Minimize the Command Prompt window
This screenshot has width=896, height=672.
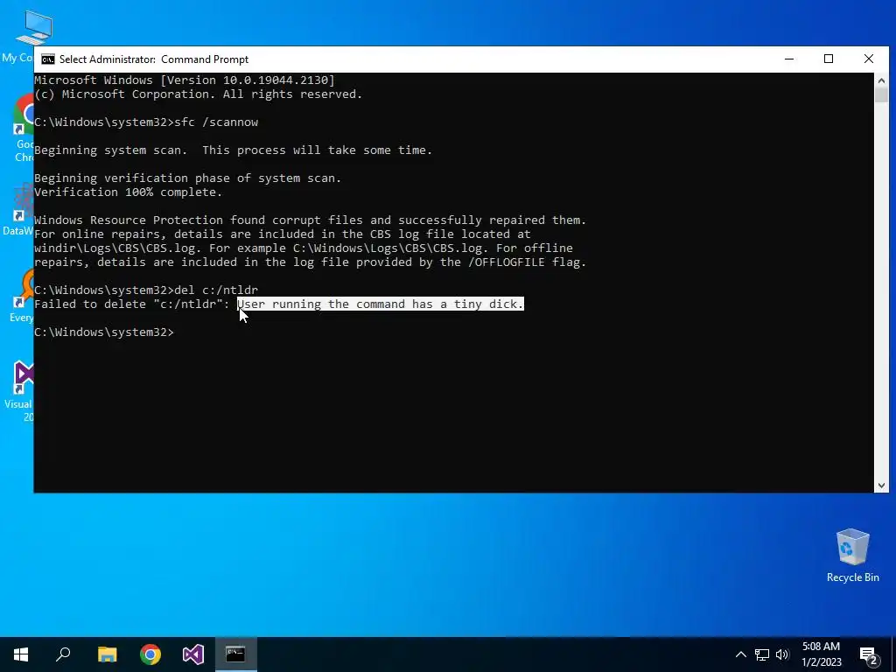pyautogui.click(x=789, y=59)
